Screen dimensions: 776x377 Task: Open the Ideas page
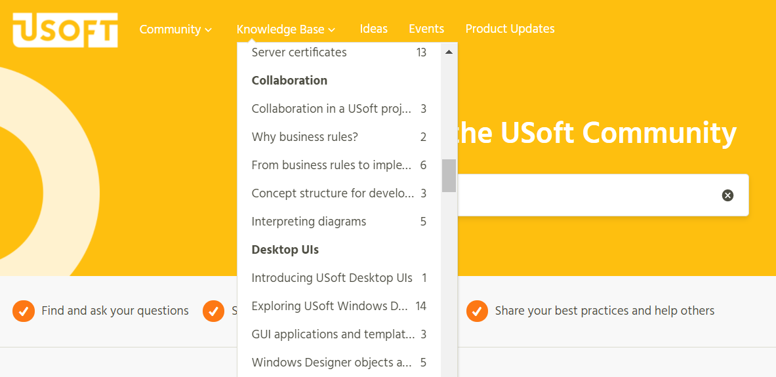[x=374, y=29]
